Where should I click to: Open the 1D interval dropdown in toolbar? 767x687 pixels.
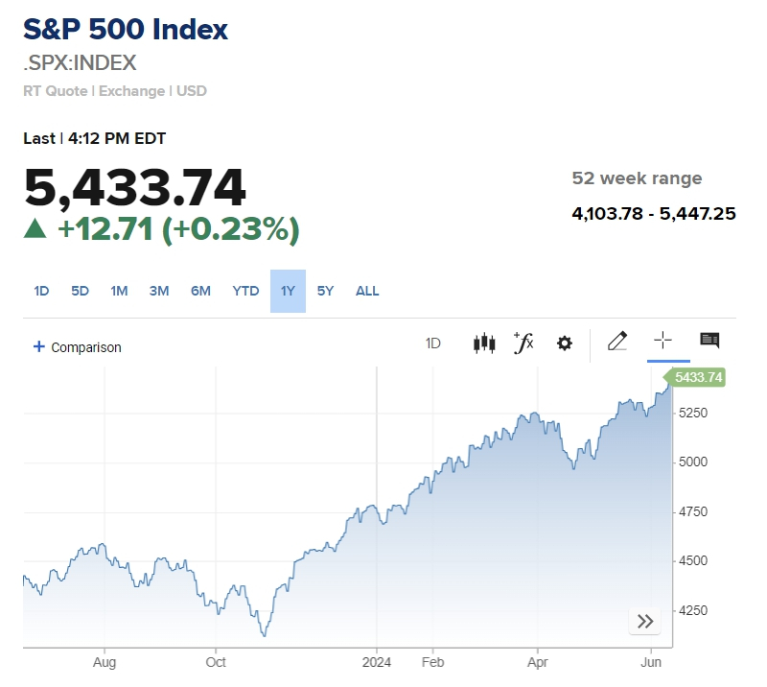click(x=433, y=343)
